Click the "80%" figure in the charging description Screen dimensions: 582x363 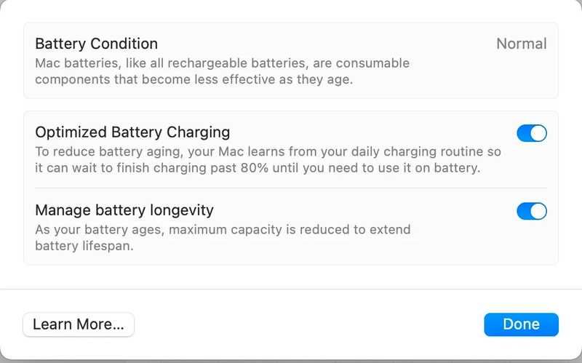[254, 168]
